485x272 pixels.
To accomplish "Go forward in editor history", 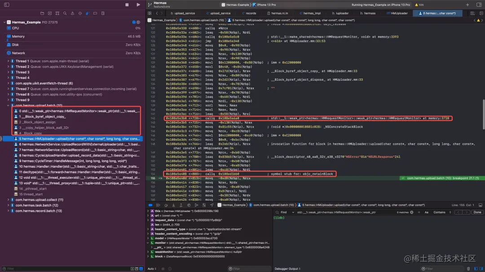I will (x=162, y=13).
